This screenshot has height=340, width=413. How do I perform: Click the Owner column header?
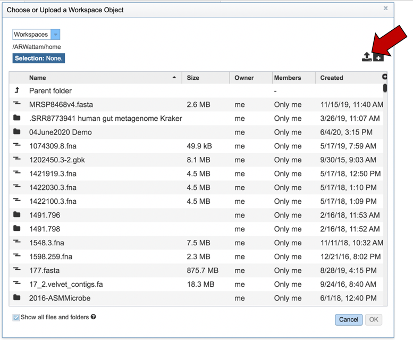point(244,78)
